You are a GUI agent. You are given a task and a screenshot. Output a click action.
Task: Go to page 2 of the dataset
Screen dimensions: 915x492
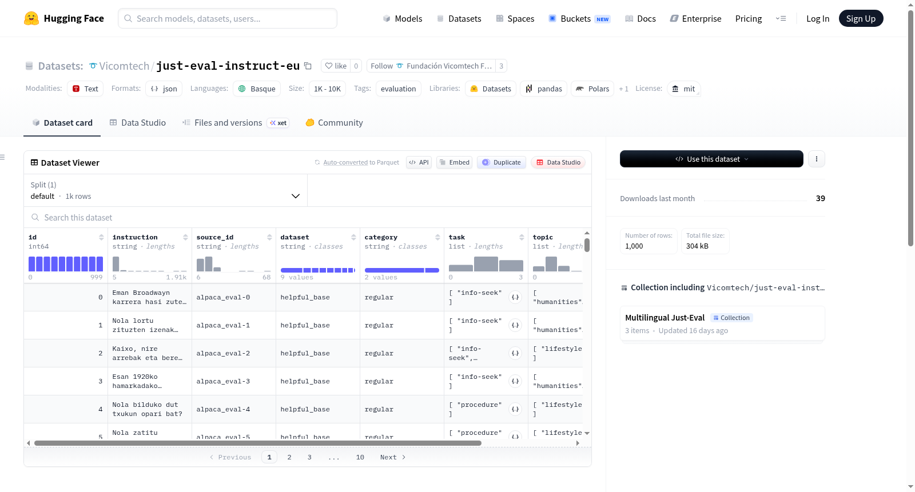pyautogui.click(x=289, y=457)
